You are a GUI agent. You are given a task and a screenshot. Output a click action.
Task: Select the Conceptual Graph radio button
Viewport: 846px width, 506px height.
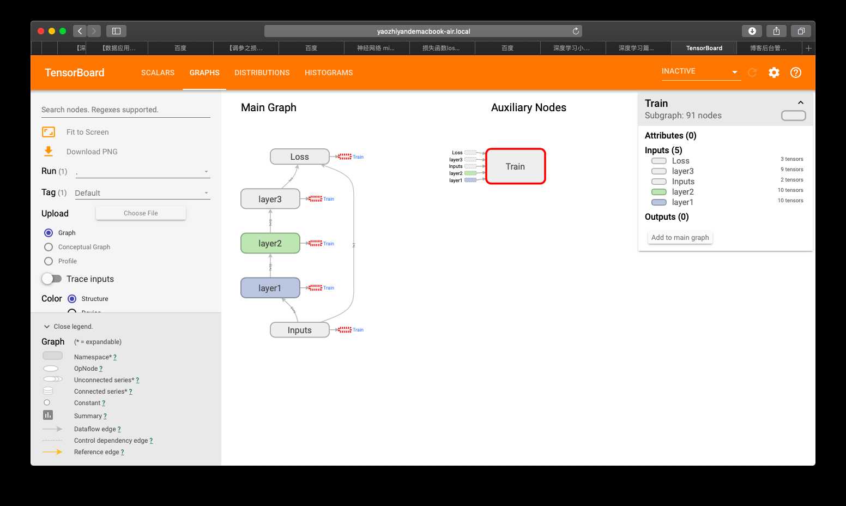coord(49,247)
